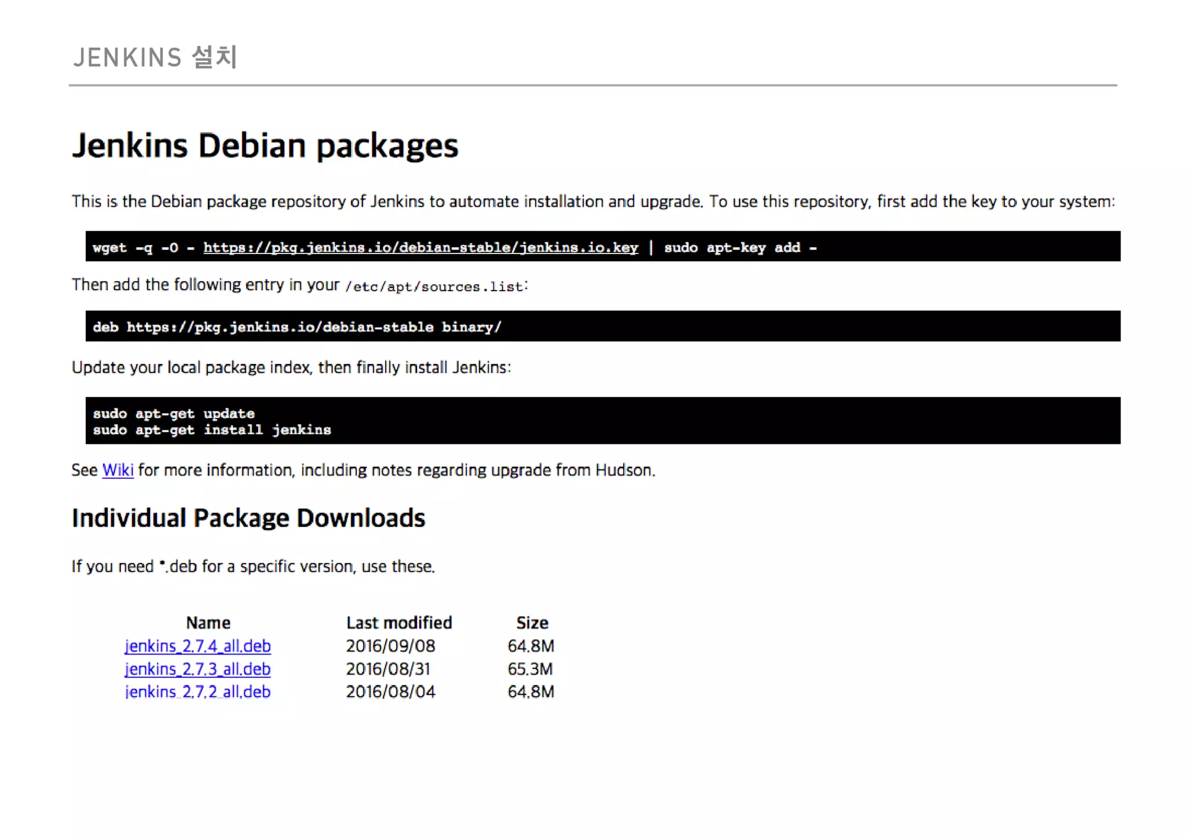Click the 'Jenkins Debian packages' heading
Screen dimensions: 1186x838
coord(265,146)
